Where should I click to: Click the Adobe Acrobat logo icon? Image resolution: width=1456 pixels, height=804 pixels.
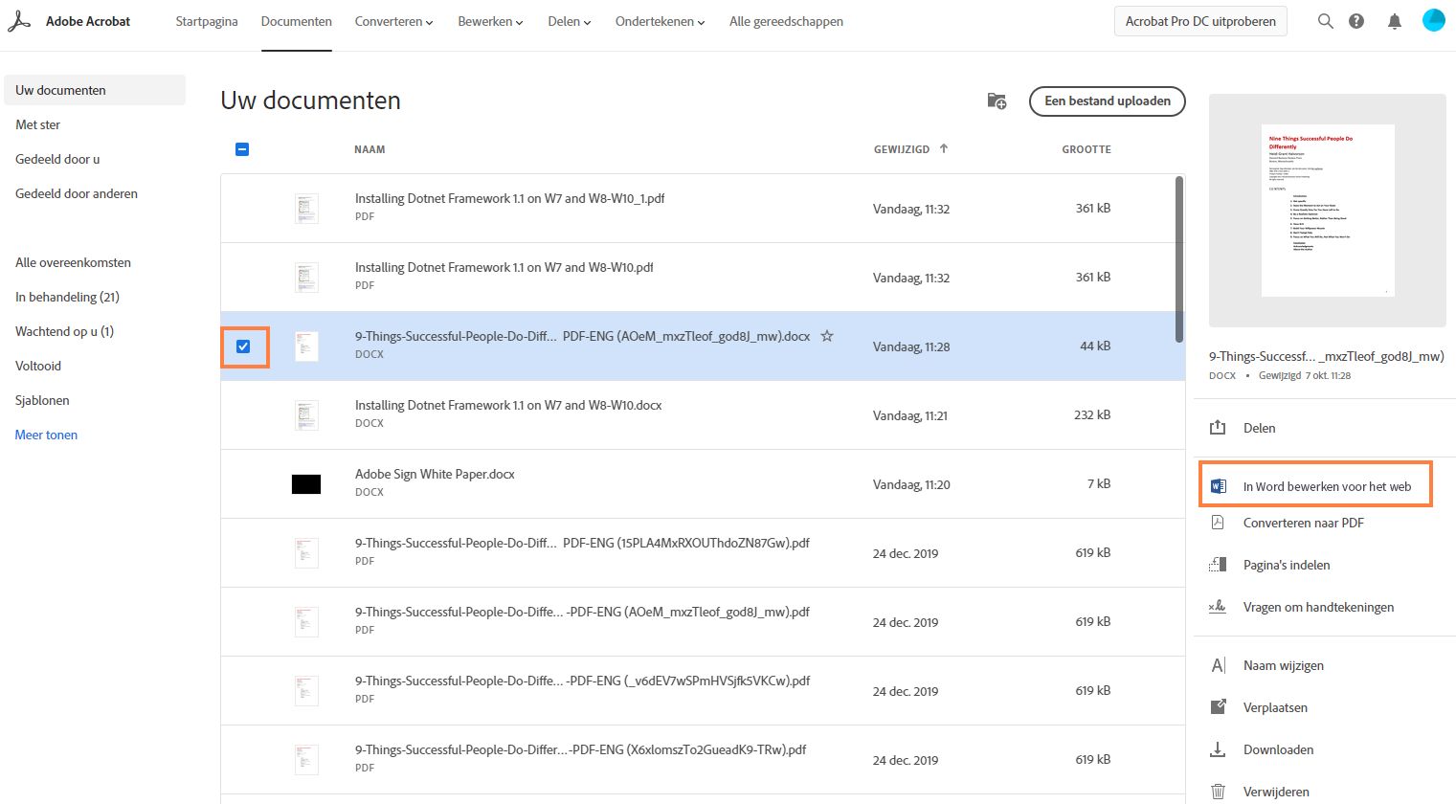pos(19,21)
